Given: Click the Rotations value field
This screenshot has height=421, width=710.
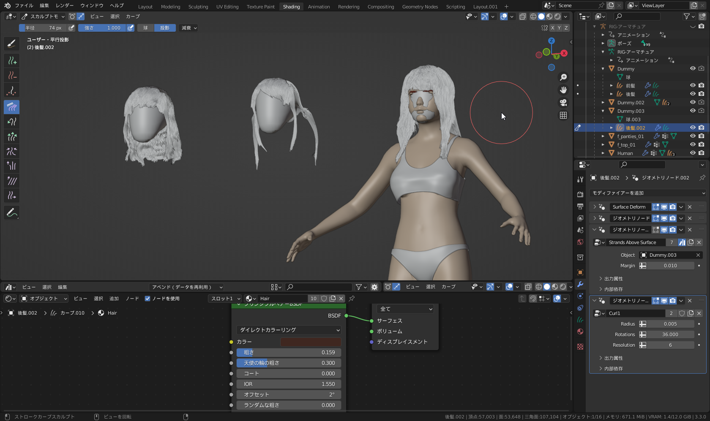Looking at the screenshot, I should pyautogui.click(x=670, y=334).
